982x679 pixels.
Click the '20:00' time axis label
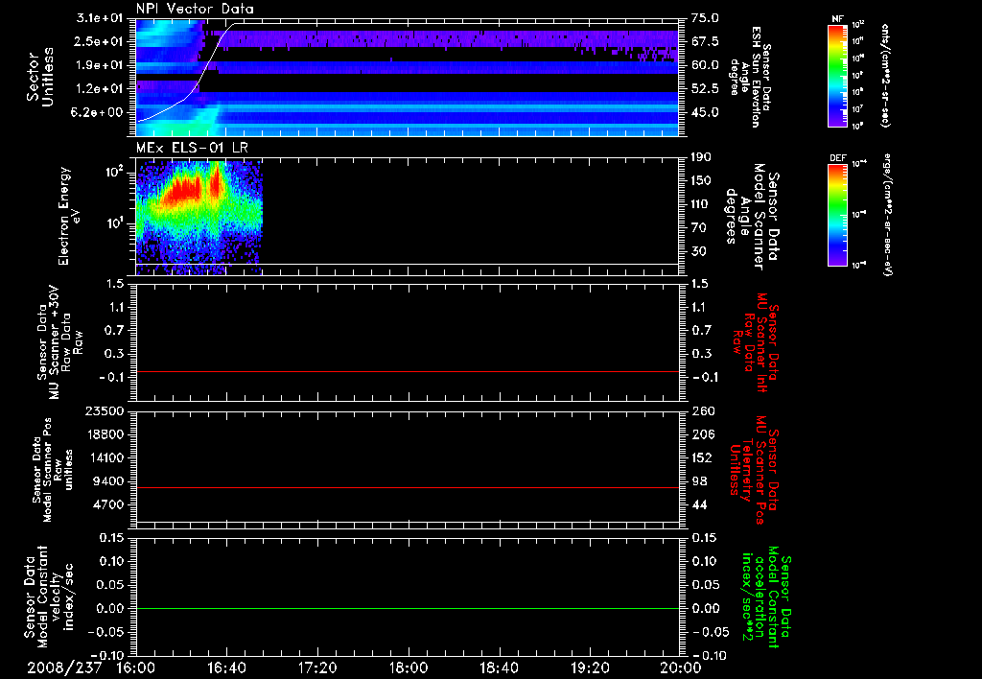tap(681, 667)
